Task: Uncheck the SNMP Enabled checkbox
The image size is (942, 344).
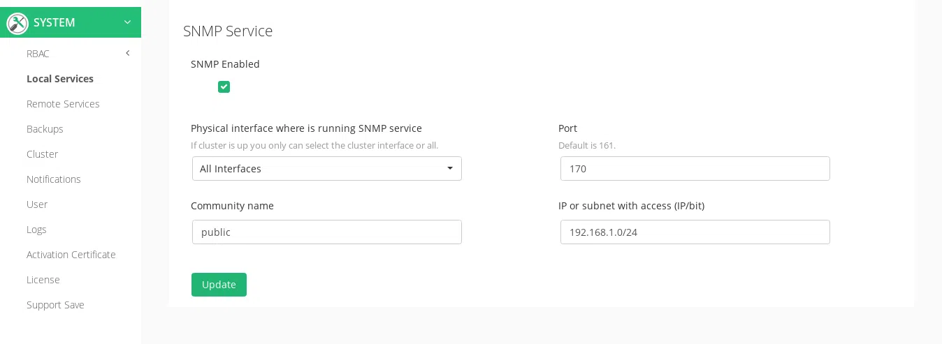Action: (224, 87)
